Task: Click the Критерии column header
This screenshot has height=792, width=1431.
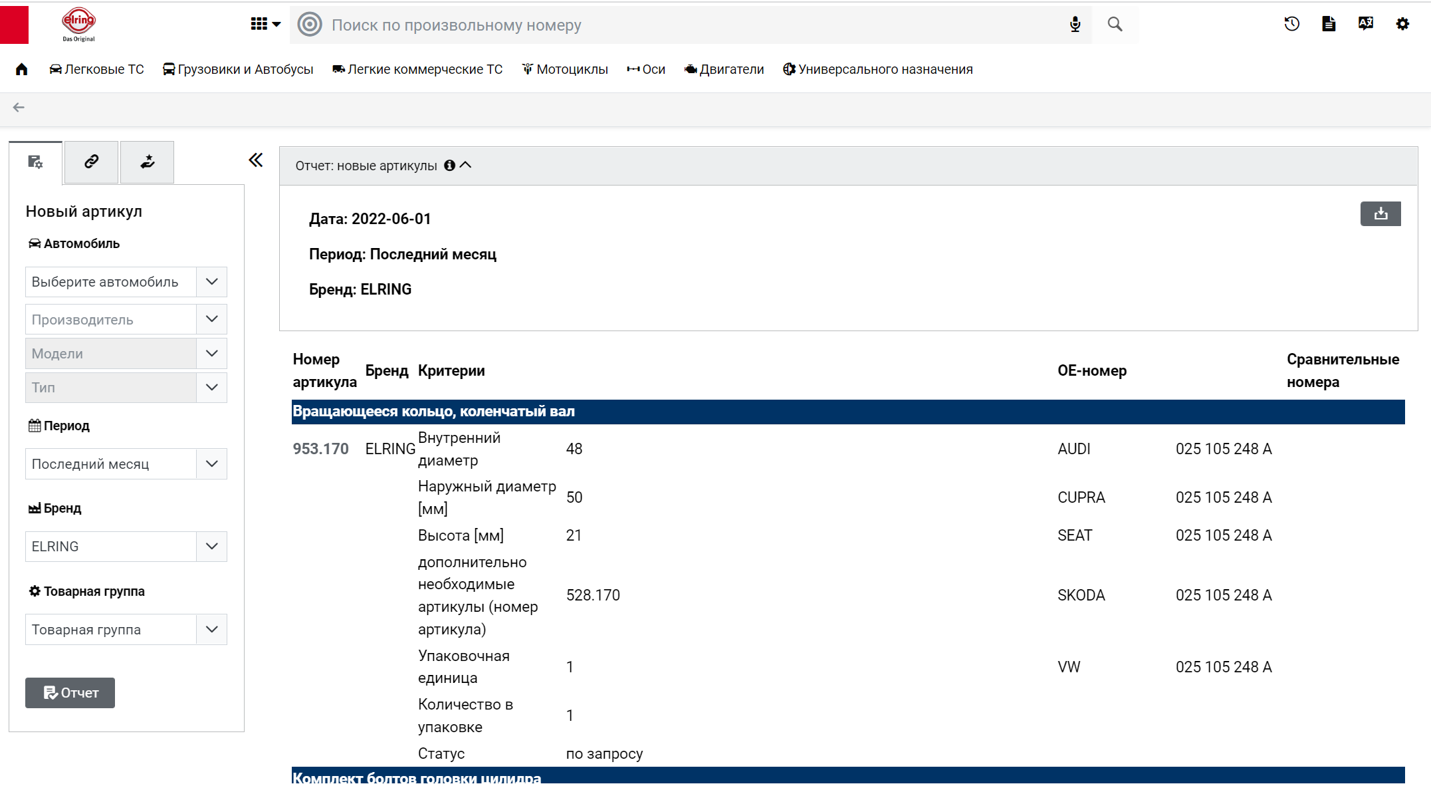Action: [x=451, y=370]
